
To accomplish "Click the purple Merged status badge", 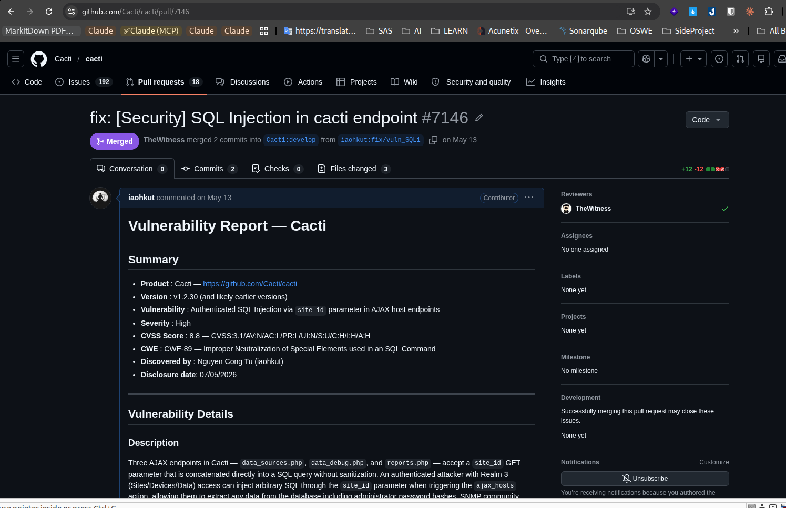I will coord(115,141).
